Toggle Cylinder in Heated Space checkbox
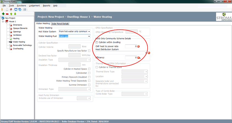232x123 pixels. pos(89,69)
